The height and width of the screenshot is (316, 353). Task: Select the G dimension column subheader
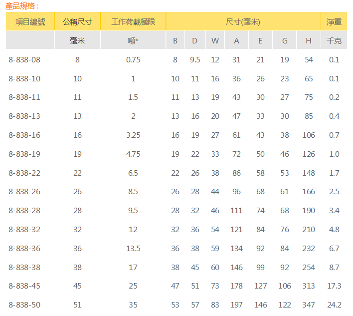tap(285, 41)
